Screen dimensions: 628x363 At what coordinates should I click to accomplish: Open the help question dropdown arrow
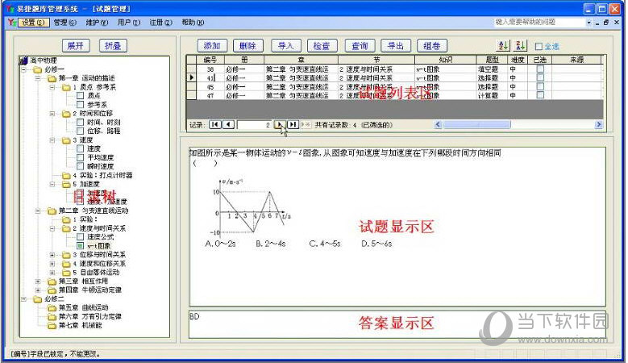588,23
